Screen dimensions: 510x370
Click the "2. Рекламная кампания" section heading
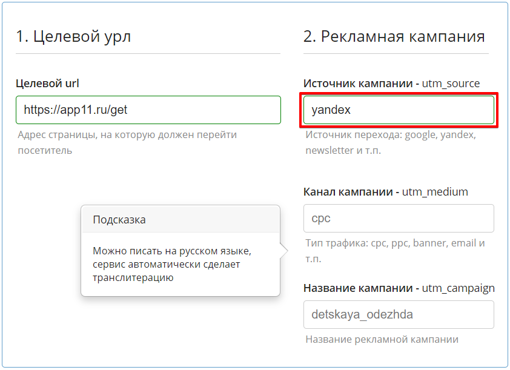coord(394,36)
